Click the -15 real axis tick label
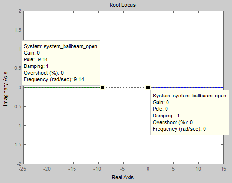 click(72, 169)
